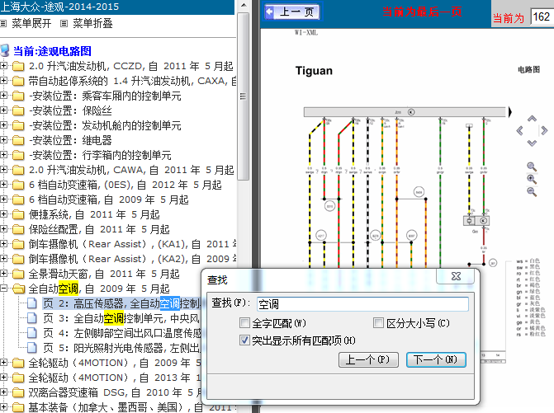This screenshot has height=413, width=554.
Task: Enable the 全字匹配 whole word checkbox
Action: pyautogui.click(x=244, y=322)
